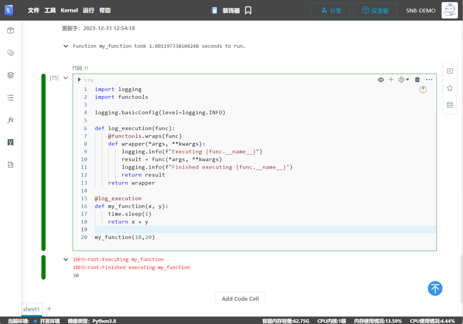Select the sheet1 tab
The width and height of the screenshot is (463, 324).
tap(31, 309)
